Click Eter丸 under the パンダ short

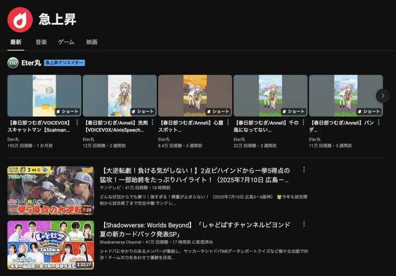[315, 139]
